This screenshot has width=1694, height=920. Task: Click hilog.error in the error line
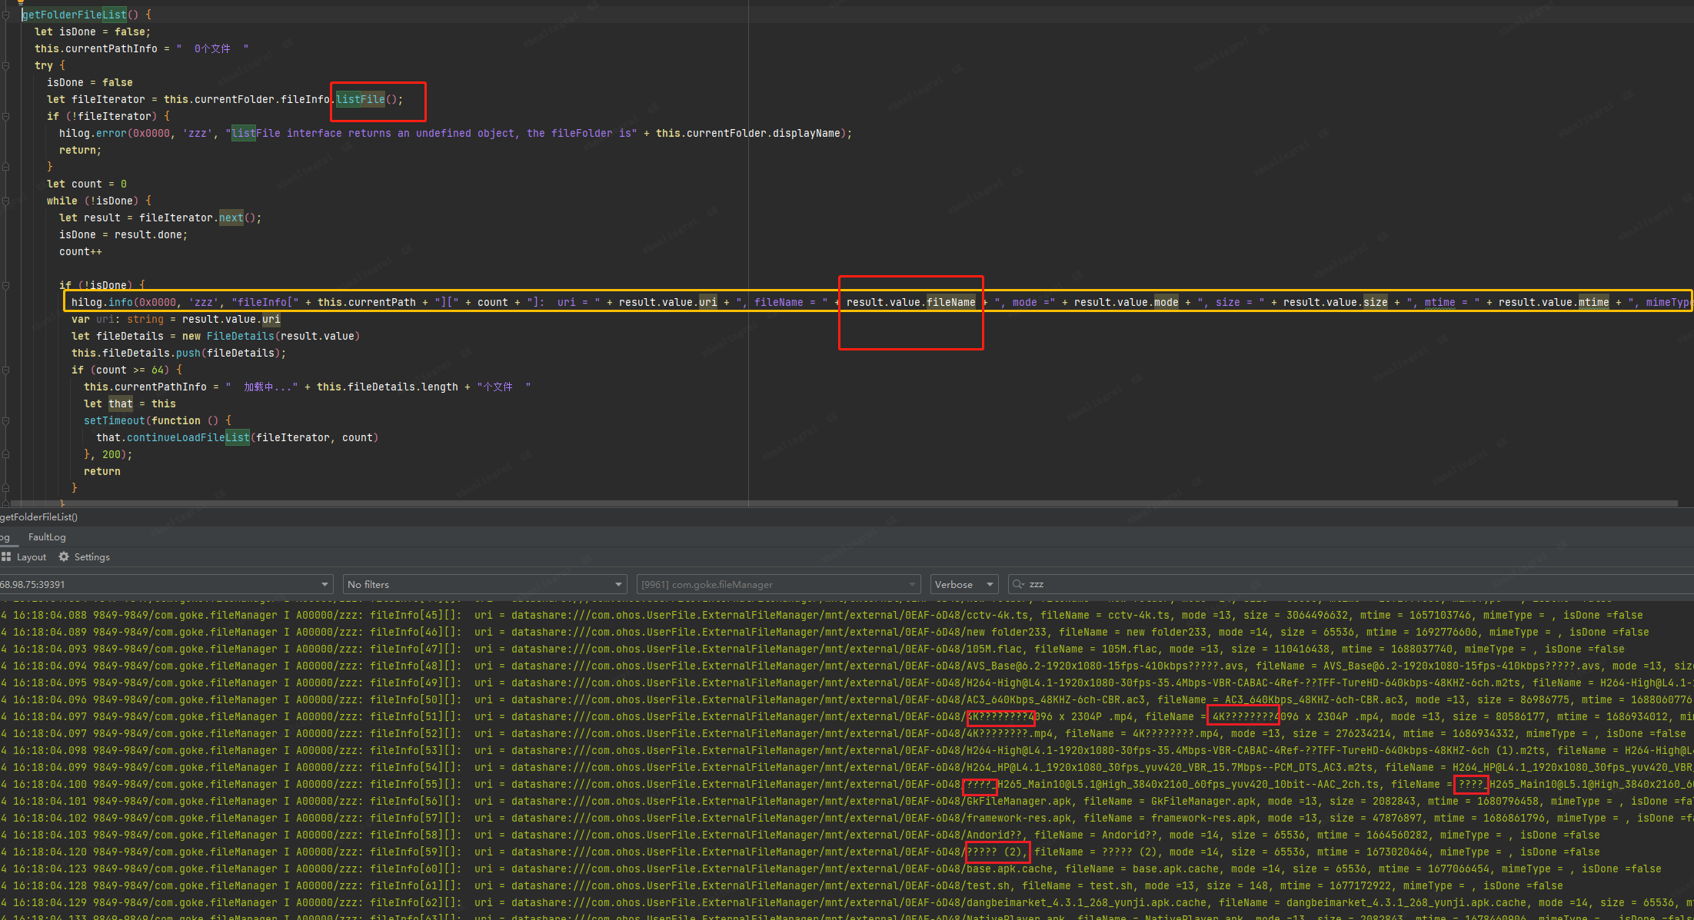point(92,133)
